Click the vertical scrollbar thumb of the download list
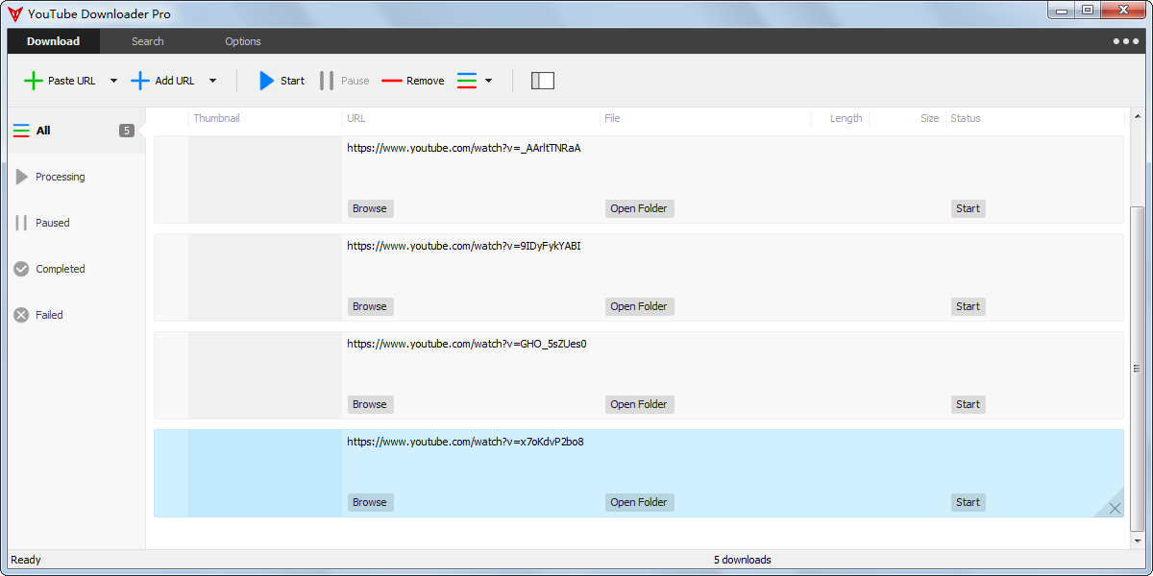Screen dimensions: 1153x576 tap(1138, 369)
